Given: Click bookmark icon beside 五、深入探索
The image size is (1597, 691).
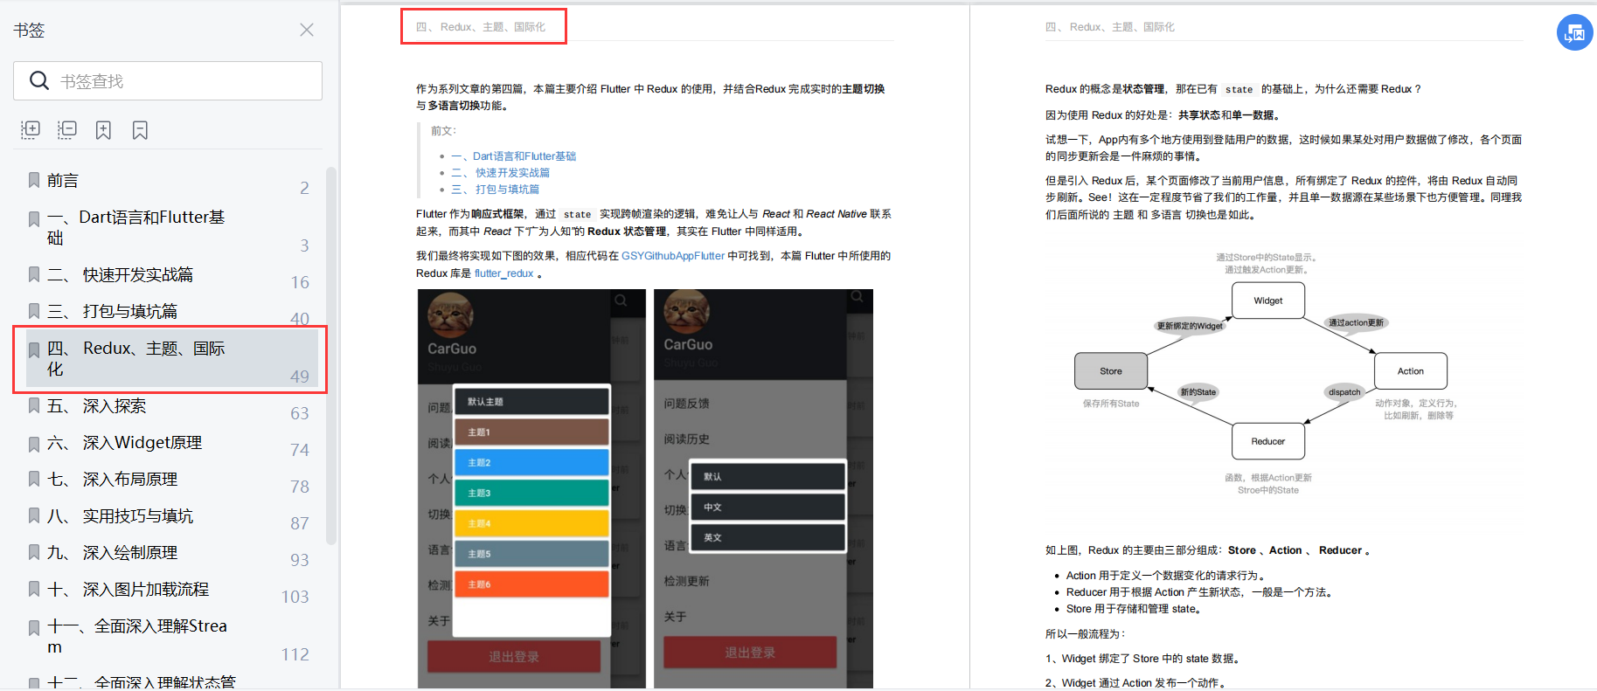Looking at the screenshot, I should 34,405.
